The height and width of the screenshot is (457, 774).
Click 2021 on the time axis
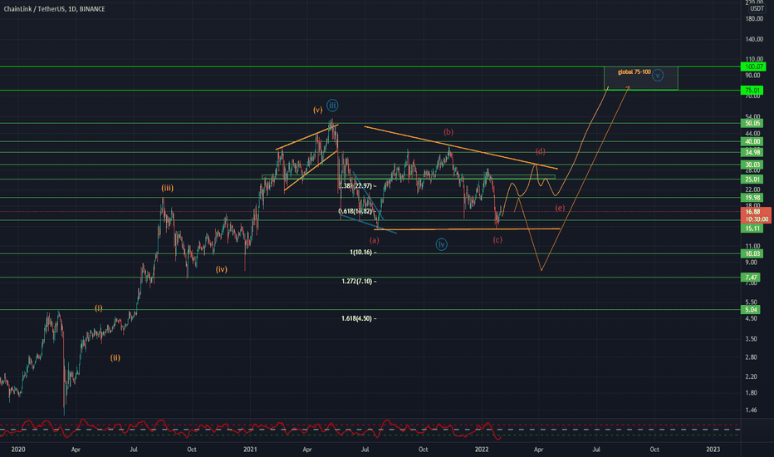(x=250, y=450)
